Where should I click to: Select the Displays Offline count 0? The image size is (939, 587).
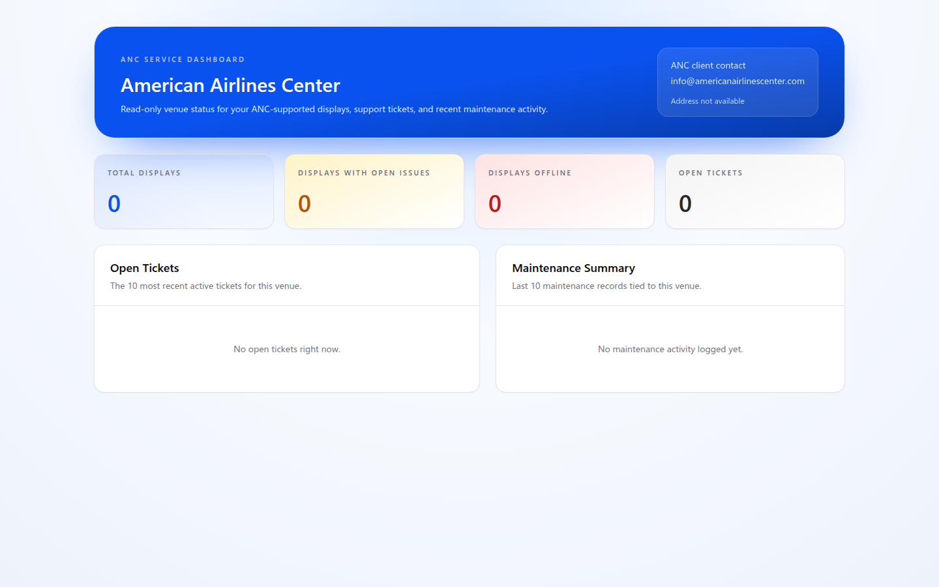pos(495,203)
